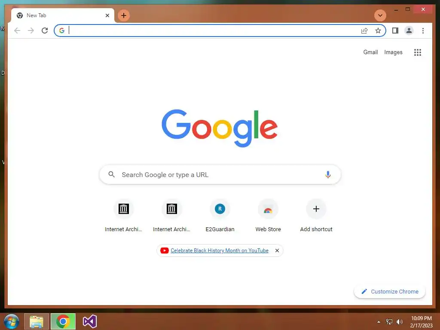440x330 pixels.
Task: Open the Gmail link
Action: pos(370,52)
